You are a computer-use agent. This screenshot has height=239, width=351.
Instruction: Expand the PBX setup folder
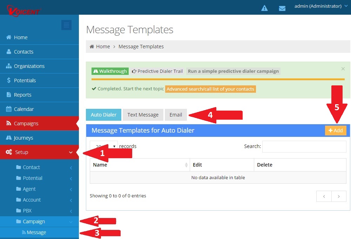pos(27,211)
